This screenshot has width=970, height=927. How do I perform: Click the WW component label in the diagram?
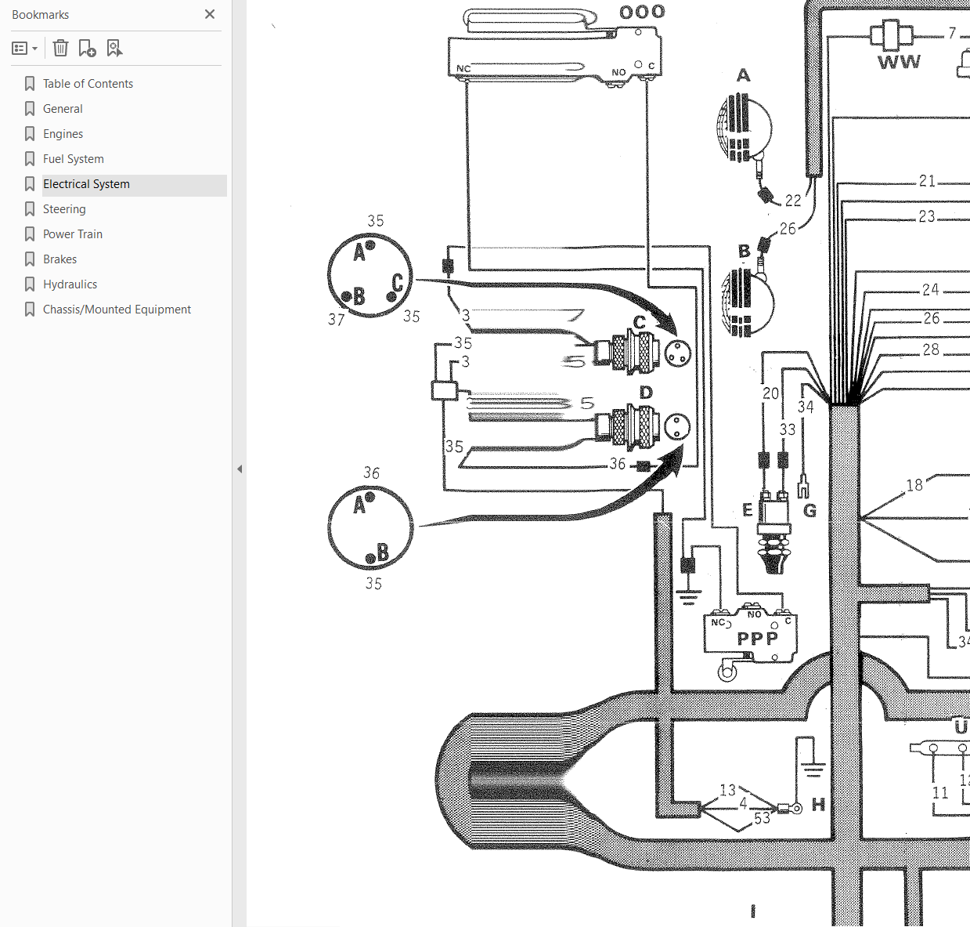[x=899, y=62]
